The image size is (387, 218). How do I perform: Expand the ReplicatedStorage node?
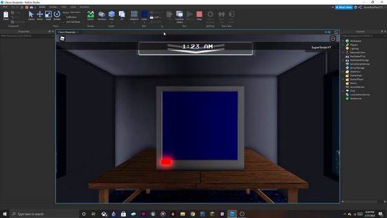tap(343, 61)
